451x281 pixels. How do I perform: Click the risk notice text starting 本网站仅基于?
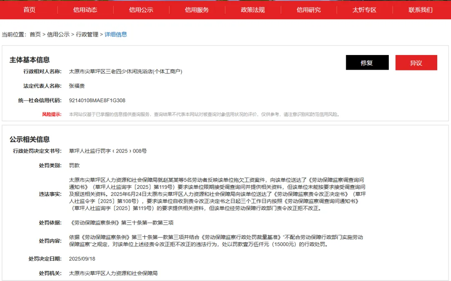205,114
